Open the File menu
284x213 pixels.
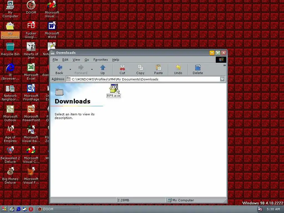(55, 60)
